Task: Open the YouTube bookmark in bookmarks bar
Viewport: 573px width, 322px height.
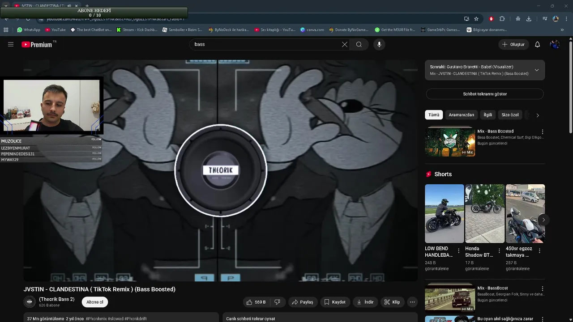Action: (55, 30)
